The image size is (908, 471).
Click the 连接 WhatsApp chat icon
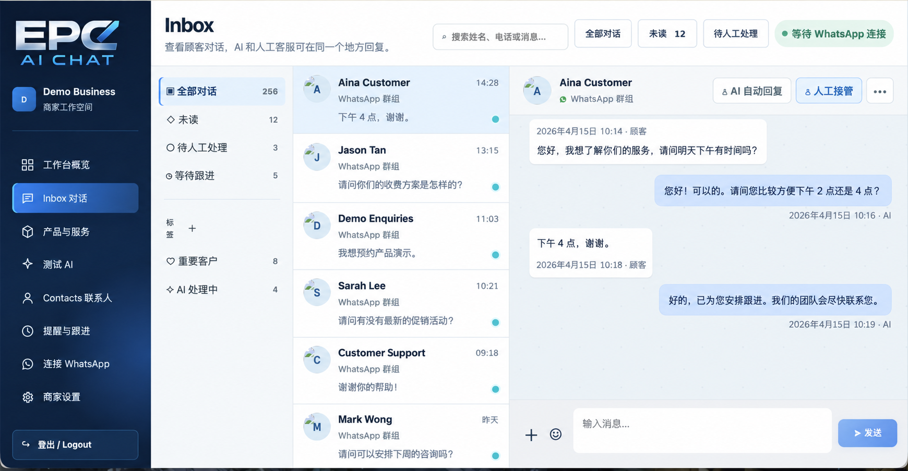pos(28,364)
